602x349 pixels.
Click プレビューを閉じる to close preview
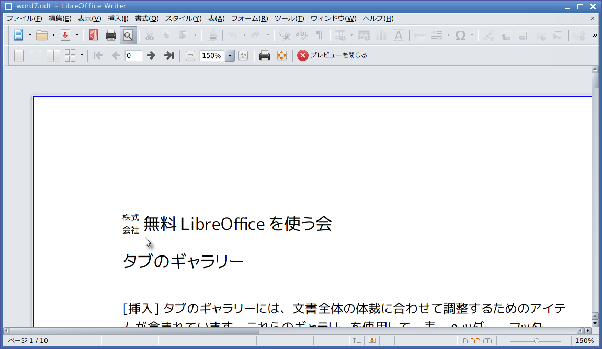[x=333, y=55]
